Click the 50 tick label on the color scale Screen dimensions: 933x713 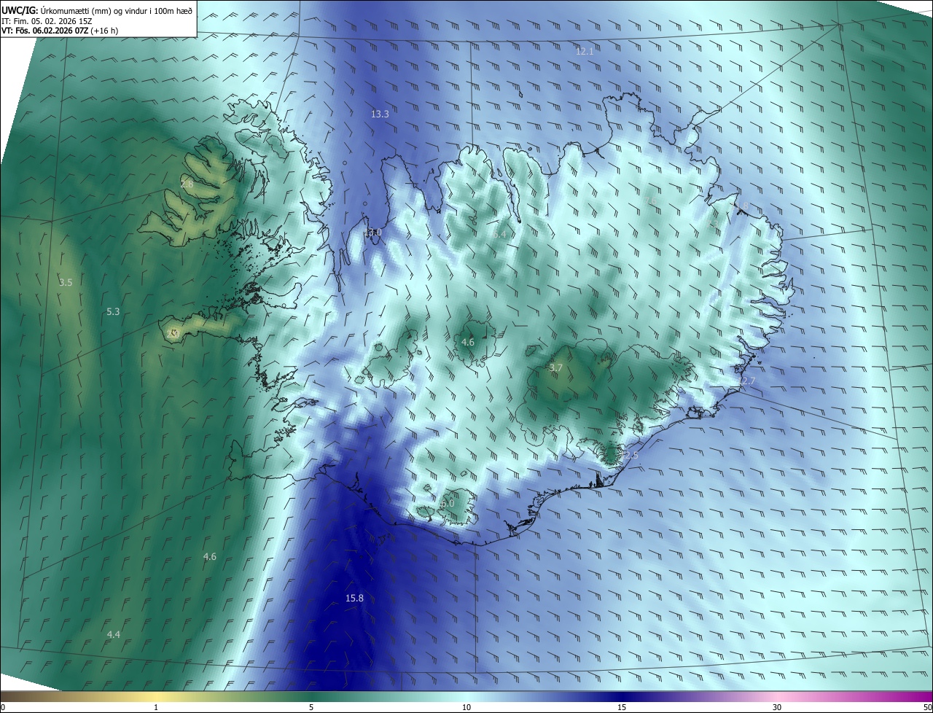(927, 708)
